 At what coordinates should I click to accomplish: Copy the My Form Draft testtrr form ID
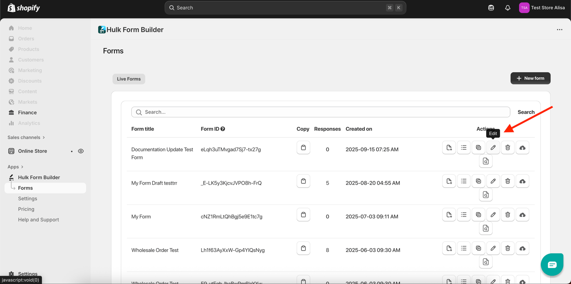coord(303,181)
